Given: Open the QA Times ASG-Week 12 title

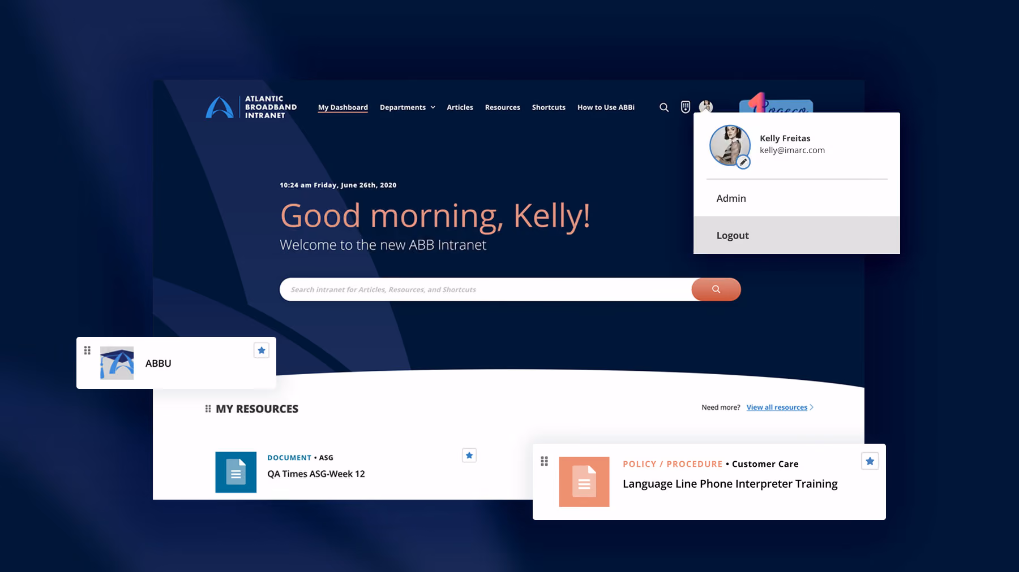Looking at the screenshot, I should pos(316,474).
